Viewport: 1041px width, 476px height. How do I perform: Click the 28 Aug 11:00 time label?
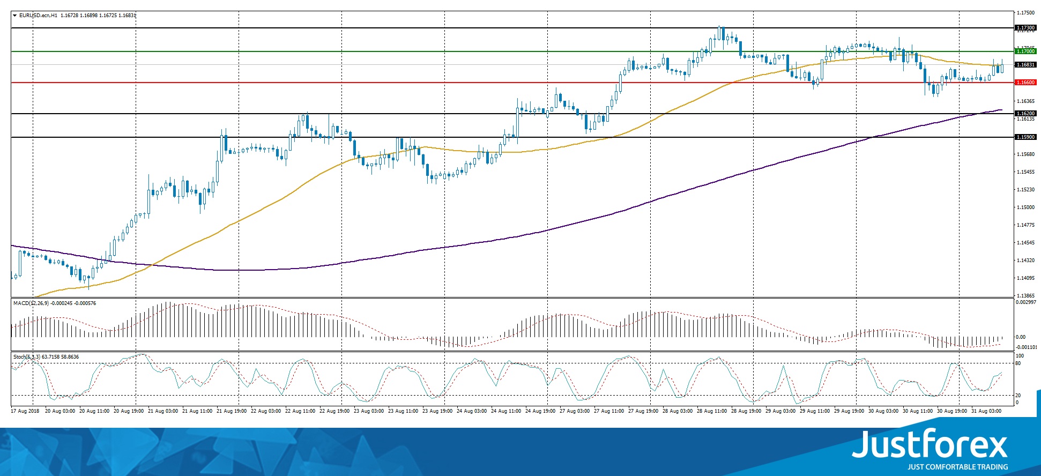[712, 411]
